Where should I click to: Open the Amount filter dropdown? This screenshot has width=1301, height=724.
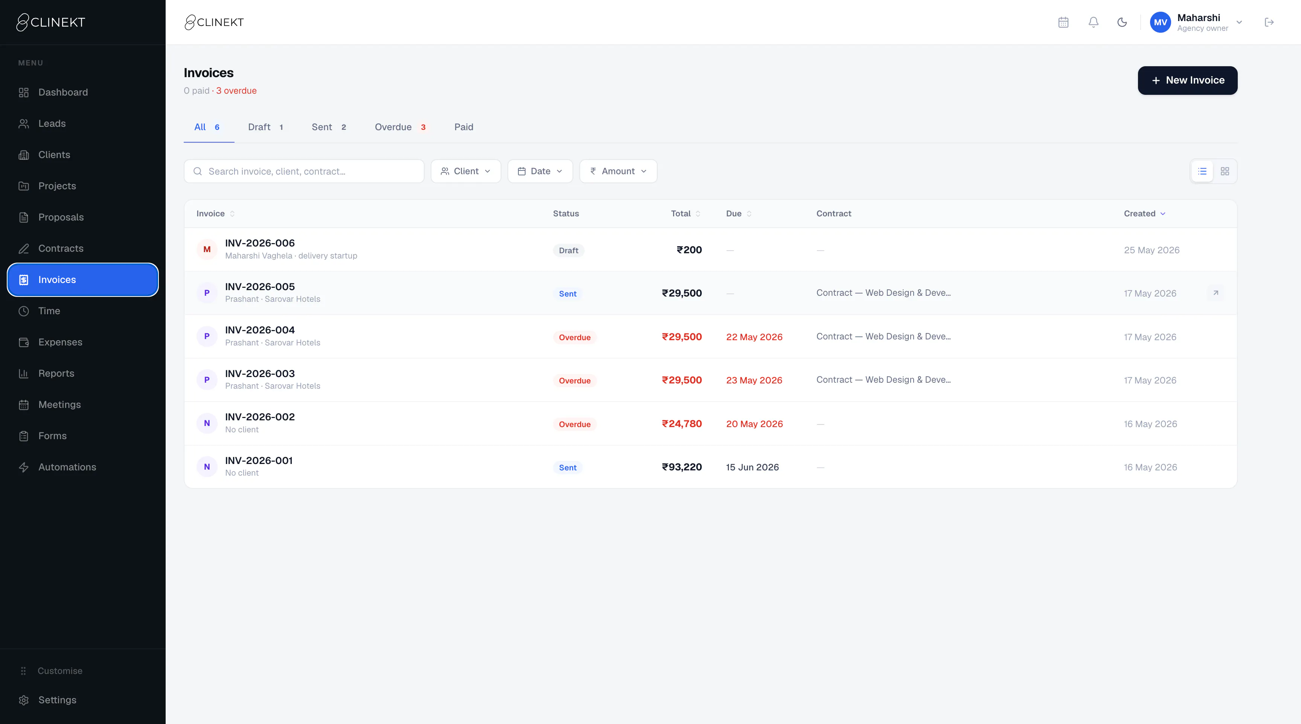[618, 172]
